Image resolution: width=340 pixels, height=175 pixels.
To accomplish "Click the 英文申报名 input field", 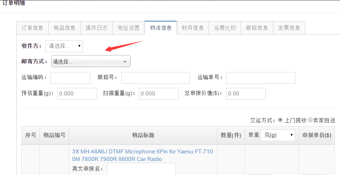I will pyautogui.click(x=141, y=169).
